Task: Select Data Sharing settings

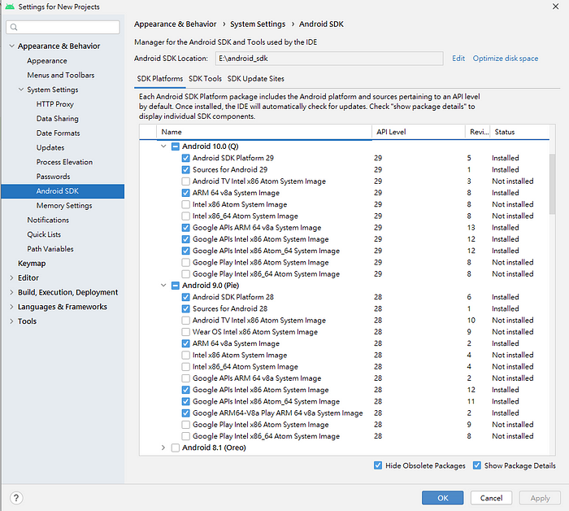Action: (x=58, y=119)
